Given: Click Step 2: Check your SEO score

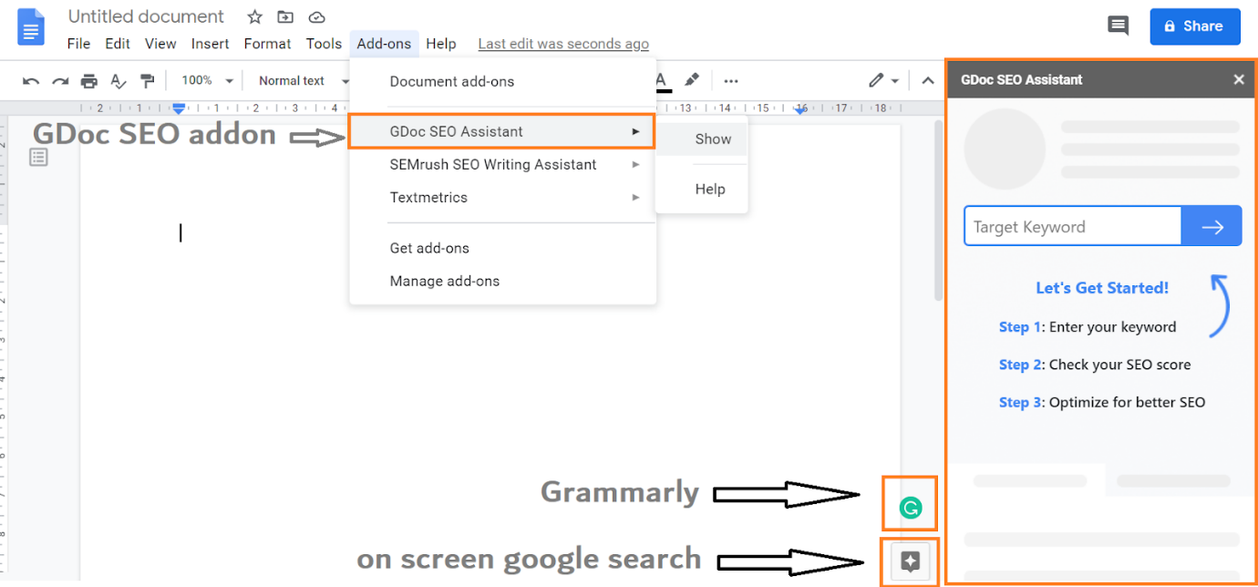Looking at the screenshot, I should coord(1095,365).
